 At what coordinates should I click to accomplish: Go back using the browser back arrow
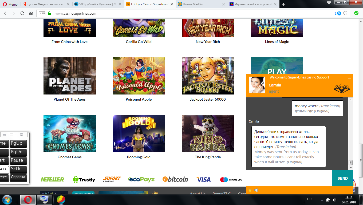[x=6, y=13]
